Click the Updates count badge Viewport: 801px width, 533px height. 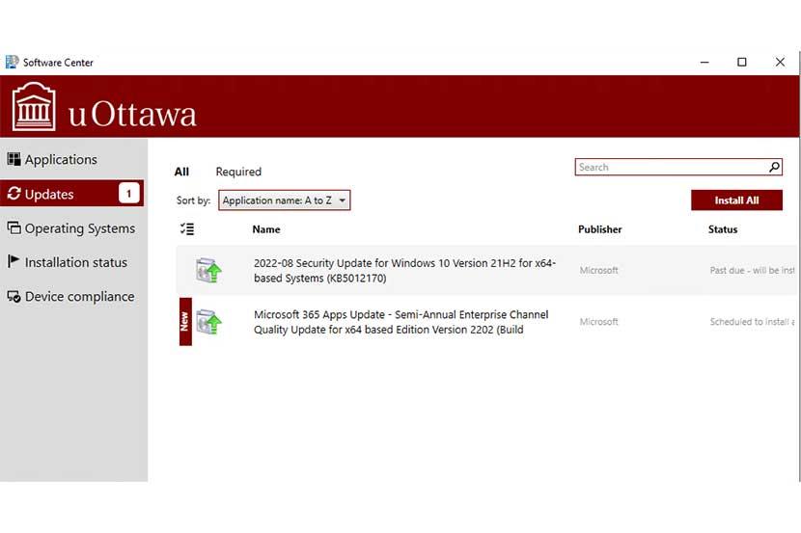pos(129,194)
